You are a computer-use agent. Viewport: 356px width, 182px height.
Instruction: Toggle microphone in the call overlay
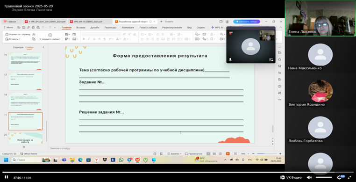tap(230, 59)
